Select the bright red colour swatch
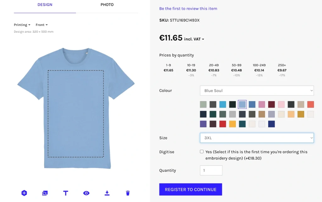 222,124
